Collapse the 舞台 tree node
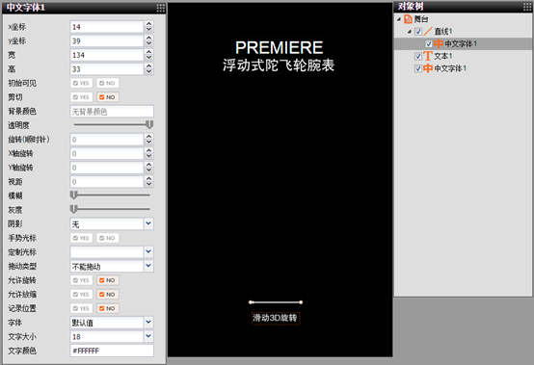This screenshot has height=365, width=534. point(399,19)
